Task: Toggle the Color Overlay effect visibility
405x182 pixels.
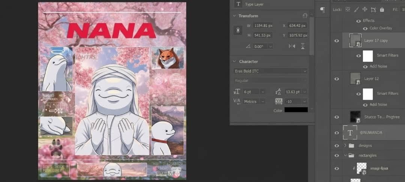Action: coord(365,29)
